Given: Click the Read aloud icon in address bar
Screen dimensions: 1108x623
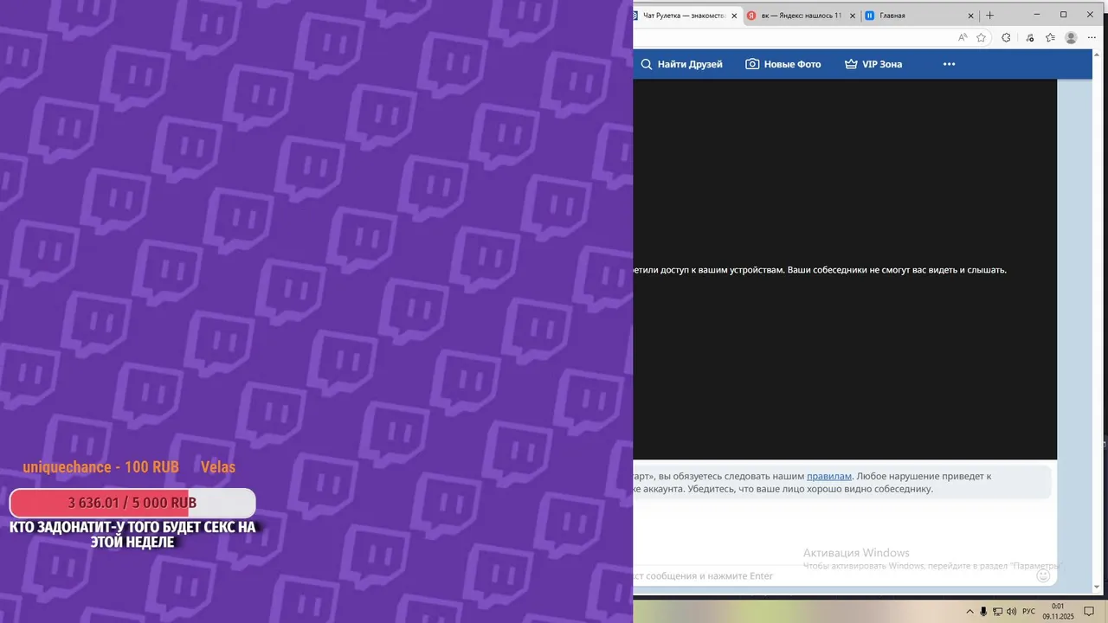Looking at the screenshot, I should pos(963,38).
